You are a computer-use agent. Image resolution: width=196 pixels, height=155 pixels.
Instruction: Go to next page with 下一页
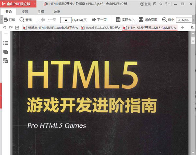click(x=99, y=19)
